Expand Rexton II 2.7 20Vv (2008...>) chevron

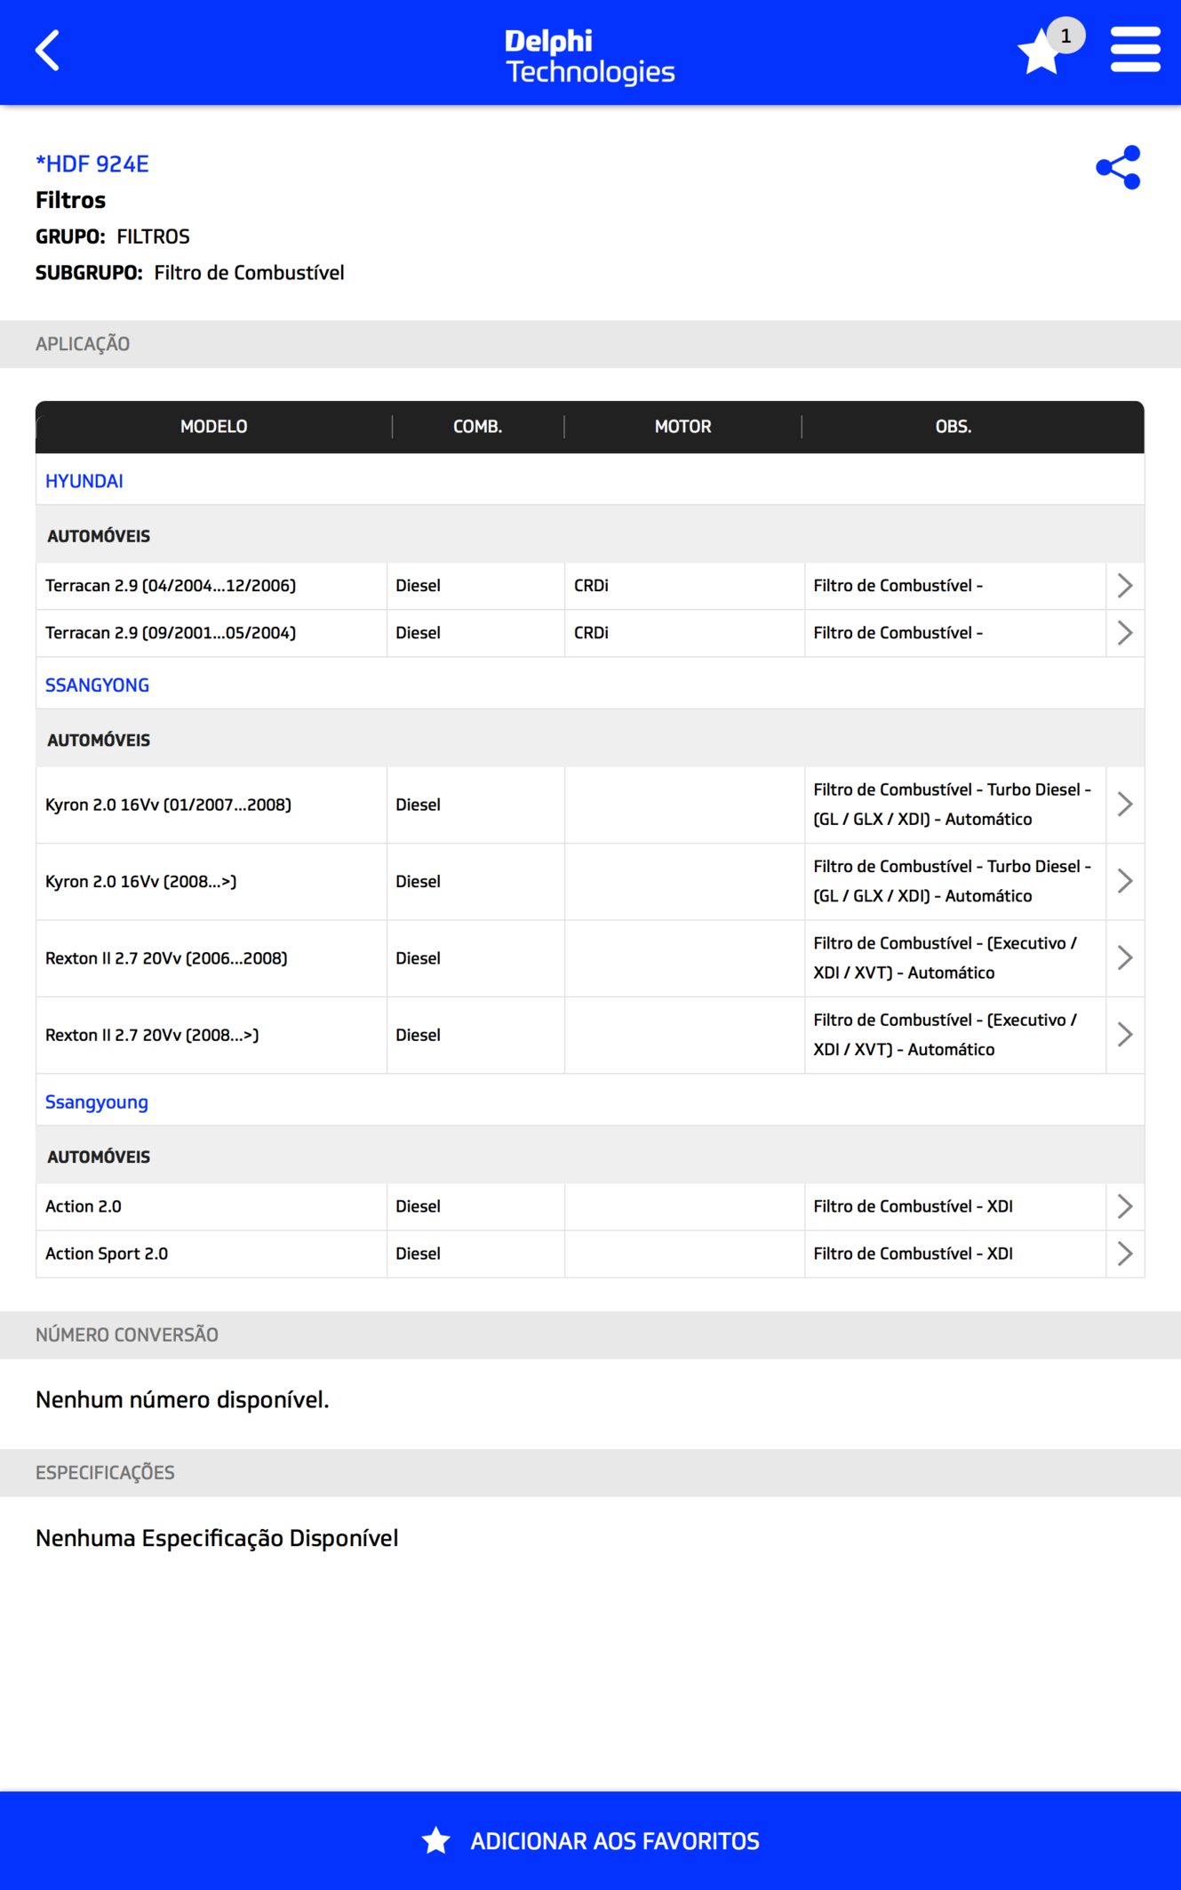pos(1124,1035)
